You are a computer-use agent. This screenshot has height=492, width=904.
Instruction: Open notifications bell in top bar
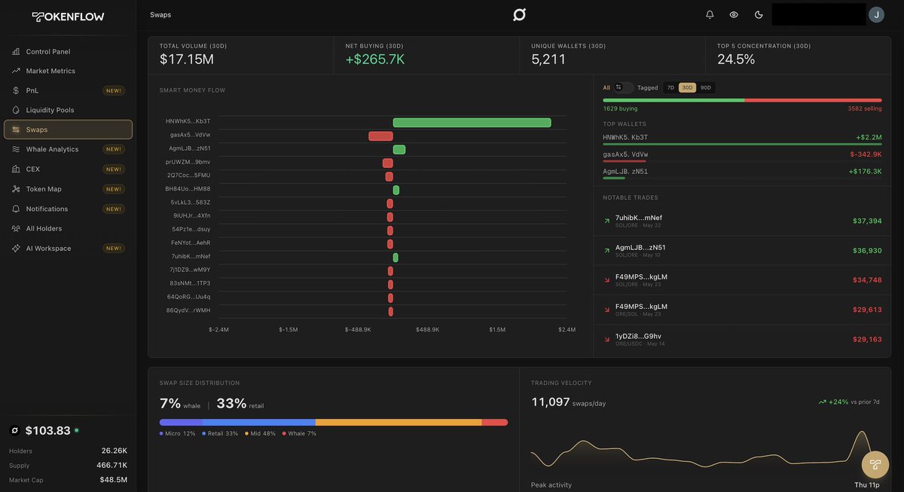tap(710, 14)
